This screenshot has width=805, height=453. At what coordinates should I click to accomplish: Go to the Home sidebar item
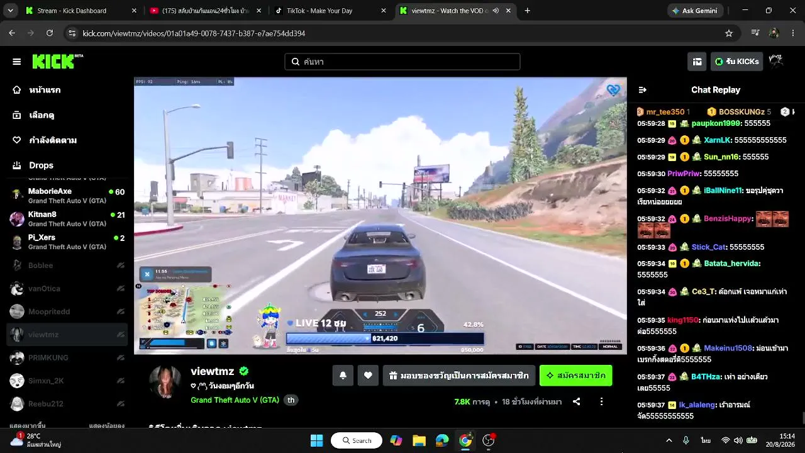point(45,90)
